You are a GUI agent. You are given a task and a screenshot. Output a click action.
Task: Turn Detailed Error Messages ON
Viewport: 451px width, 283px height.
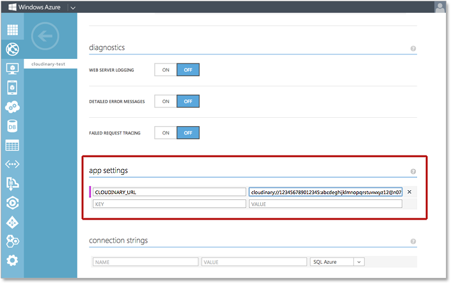tap(166, 101)
